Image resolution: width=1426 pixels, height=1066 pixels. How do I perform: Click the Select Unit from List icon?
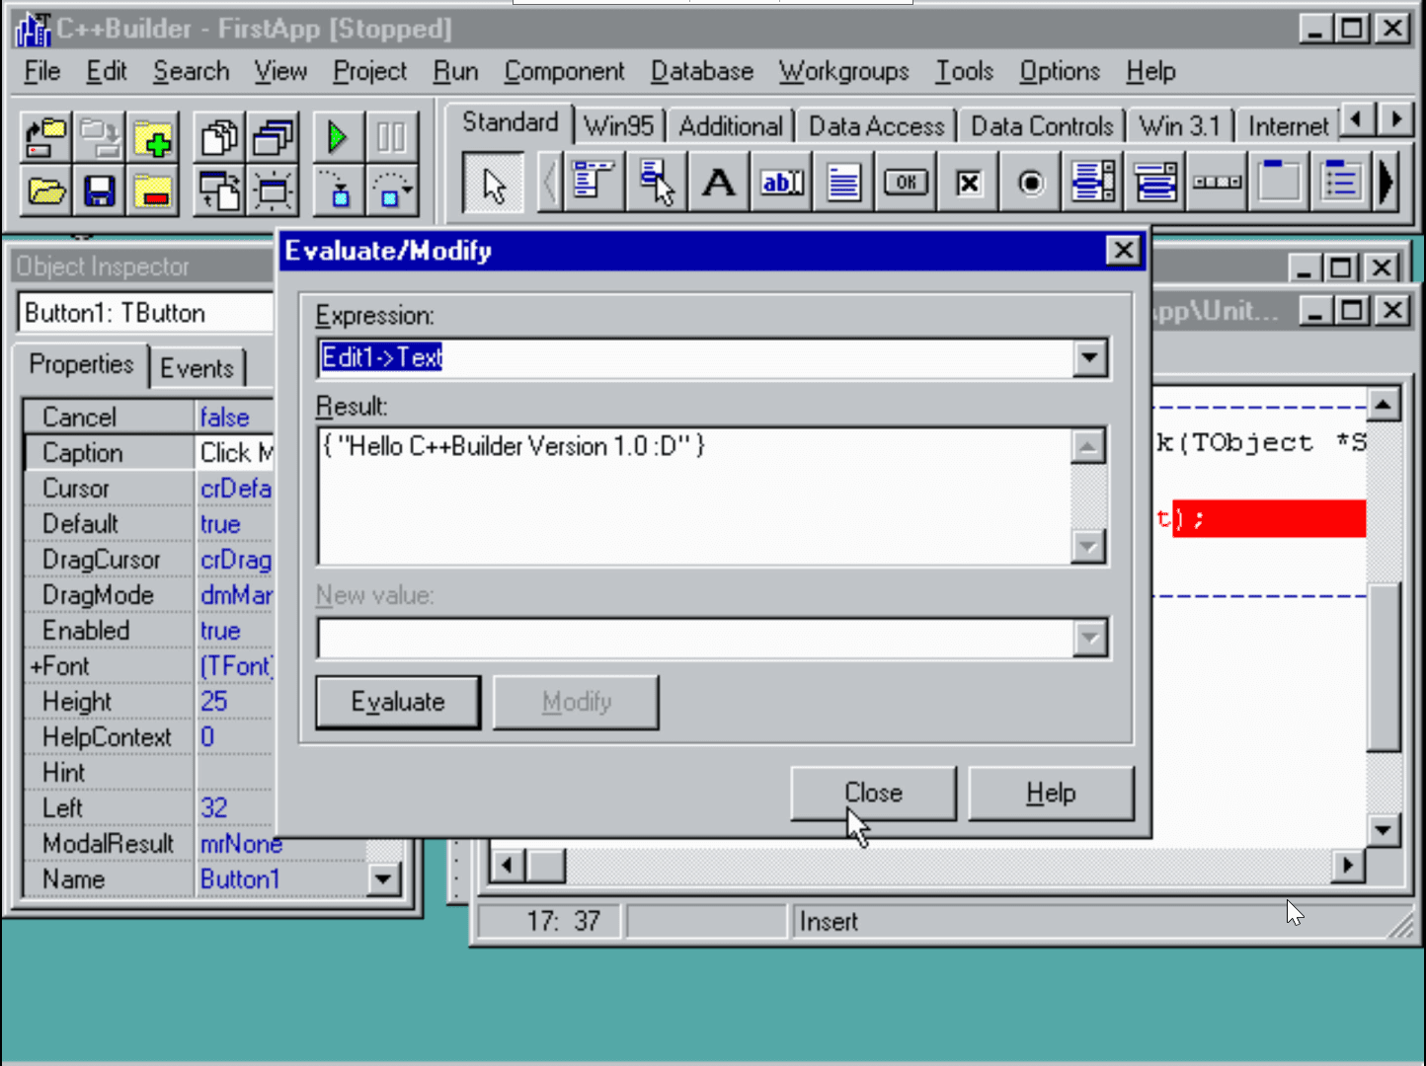tap(219, 138)
